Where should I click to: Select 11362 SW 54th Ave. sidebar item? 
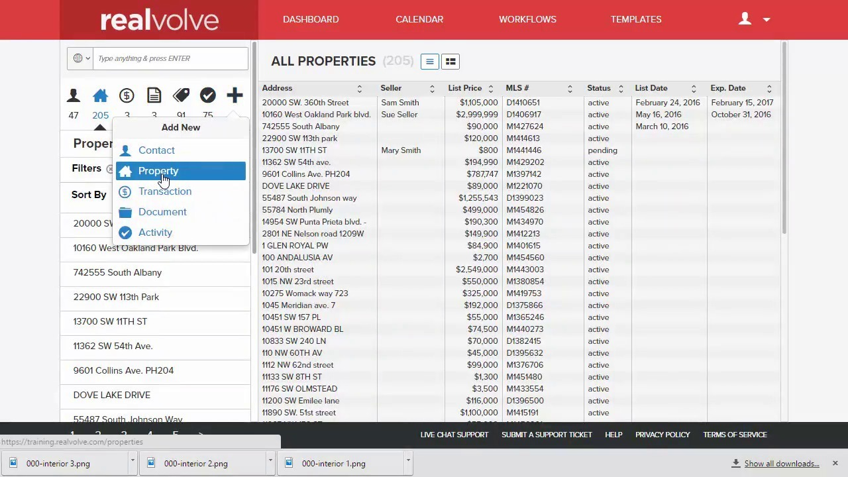point(155,346)
